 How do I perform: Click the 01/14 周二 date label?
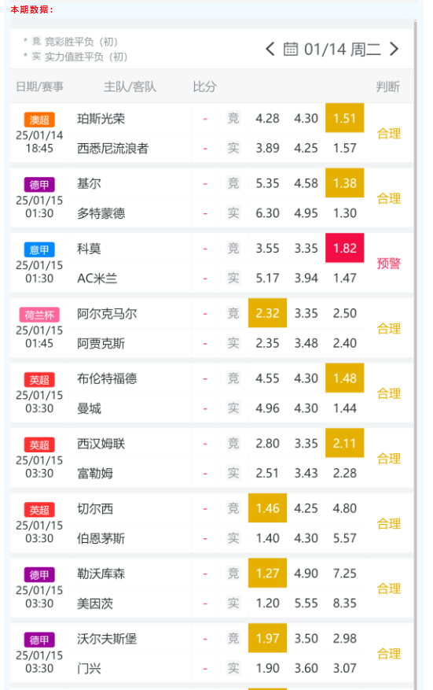click(343, 50)
